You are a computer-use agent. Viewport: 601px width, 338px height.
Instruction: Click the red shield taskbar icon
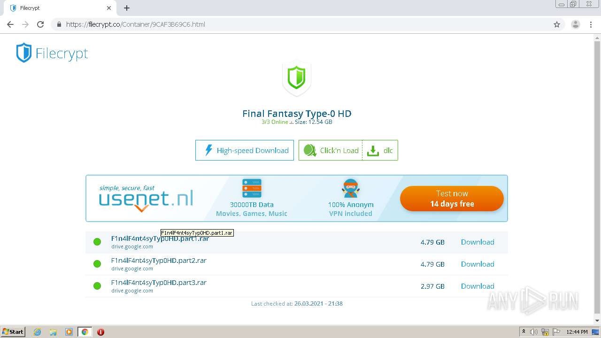click(100, 332)
